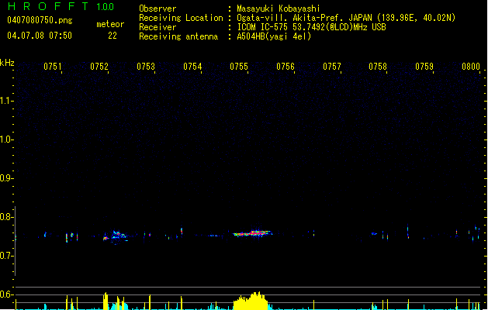Image resolution: width=488 pixels, height=310 pixels.
Task: Select the Ogata-vill. Akita-Pref. JAPAN location text
Action: 346,18
